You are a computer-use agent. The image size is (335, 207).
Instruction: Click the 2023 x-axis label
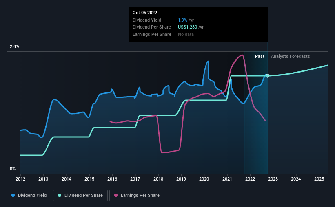click(x=273, y=179)
